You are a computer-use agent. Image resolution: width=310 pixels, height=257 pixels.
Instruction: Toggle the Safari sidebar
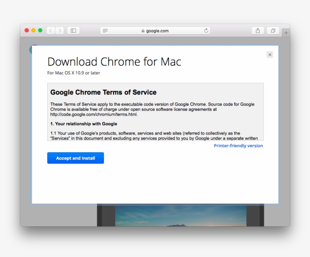(73, 31)
